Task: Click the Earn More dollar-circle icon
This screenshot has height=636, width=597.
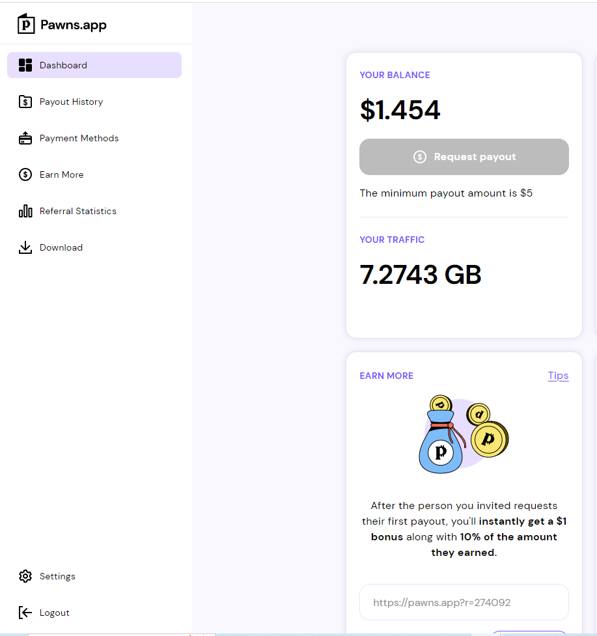Action: [x=25, y=174]
